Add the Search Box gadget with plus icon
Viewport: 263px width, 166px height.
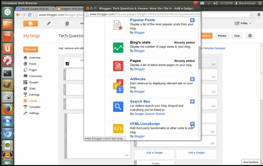[192, 102]
